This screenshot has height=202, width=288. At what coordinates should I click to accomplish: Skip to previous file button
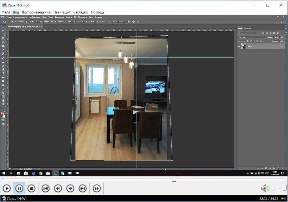[x=46, y=189]
